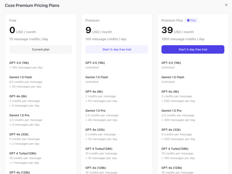The height and width of the screenshot is (174, 232).
Task: Click the 39 USD / month price
Action: 177,30
